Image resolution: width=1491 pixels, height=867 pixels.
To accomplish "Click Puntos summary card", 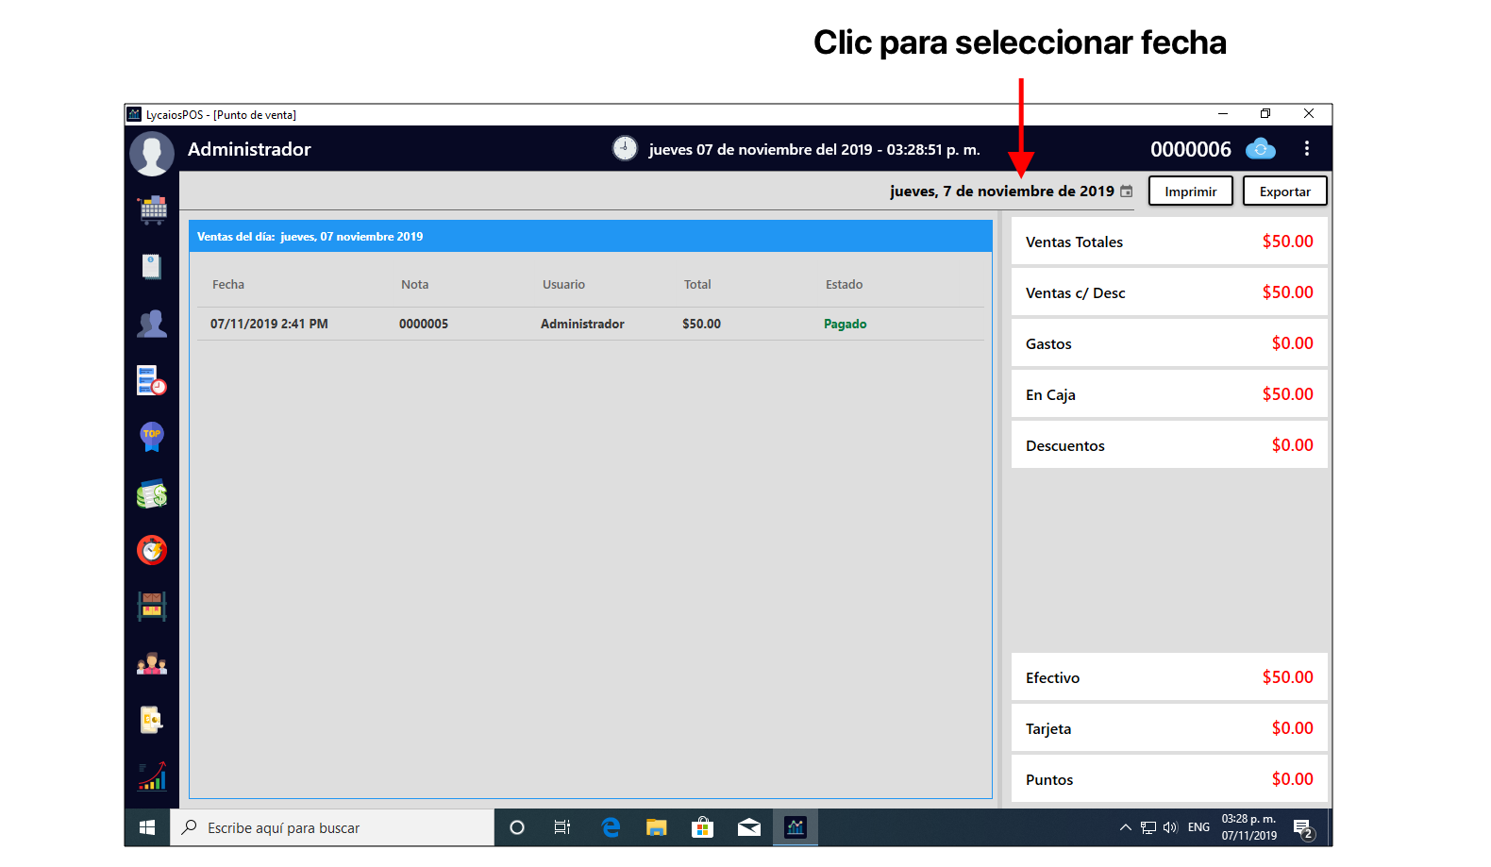I will (1169, 779).
